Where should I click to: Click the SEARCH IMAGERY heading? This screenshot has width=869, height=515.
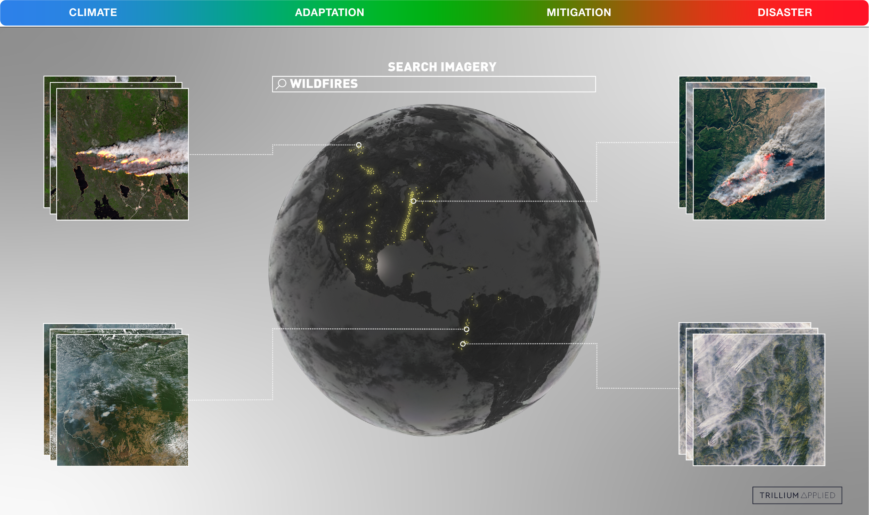442,67
